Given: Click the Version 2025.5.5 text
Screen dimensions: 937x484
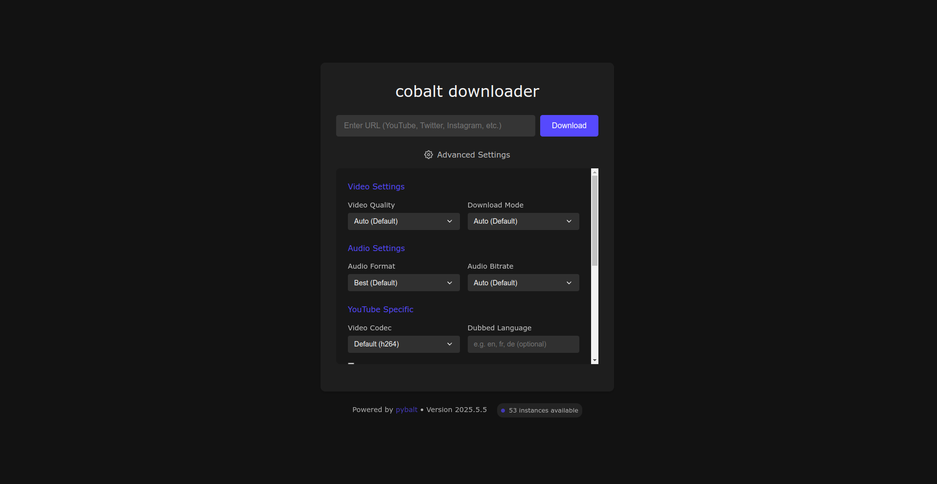Looking at the screenshot, I should click(457, 410).
